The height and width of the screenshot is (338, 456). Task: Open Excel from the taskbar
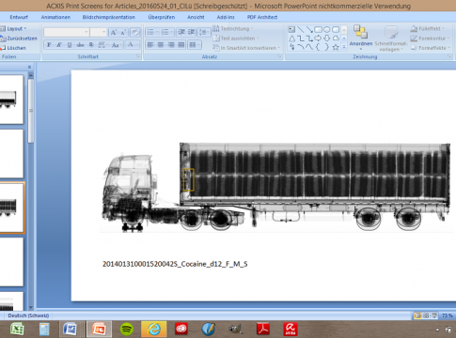point(17,330)
